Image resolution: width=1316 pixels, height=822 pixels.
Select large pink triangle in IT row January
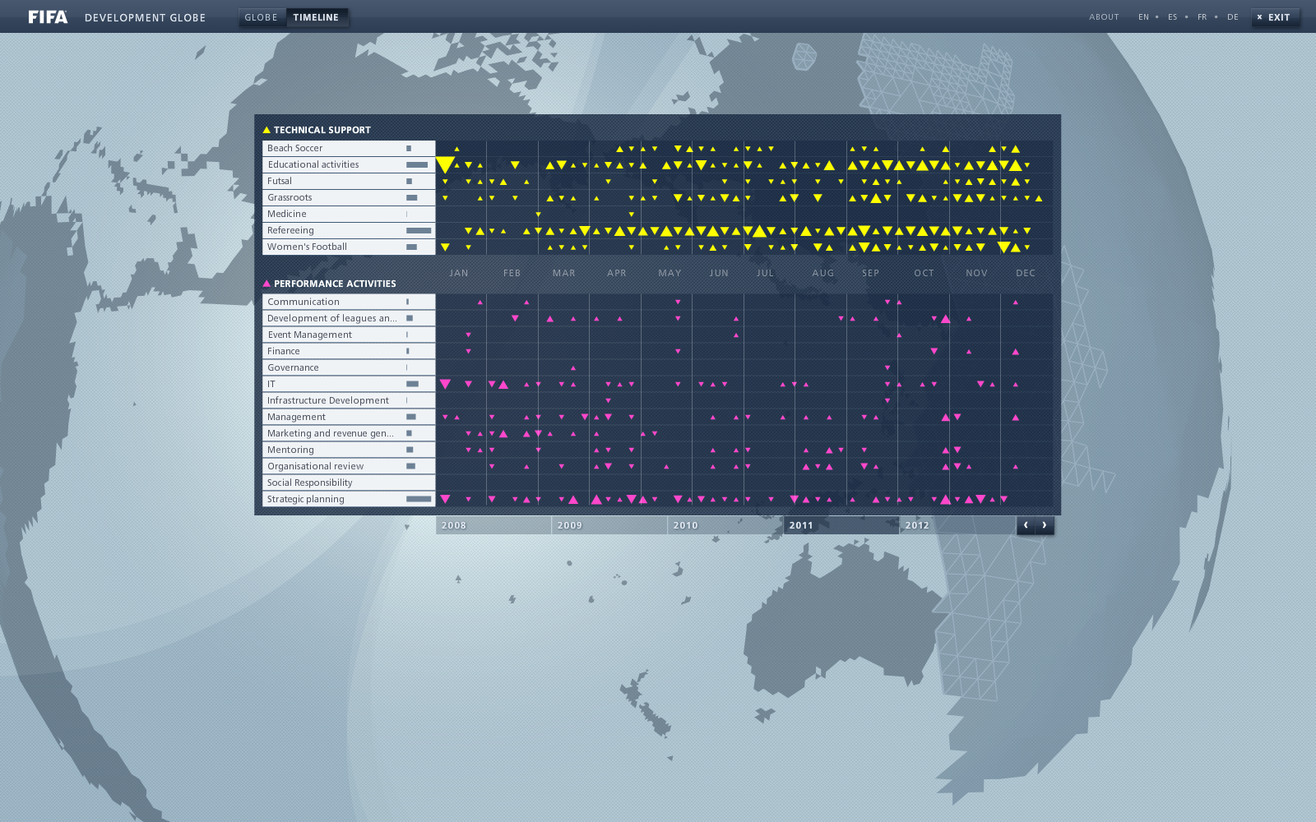(445, 384)
